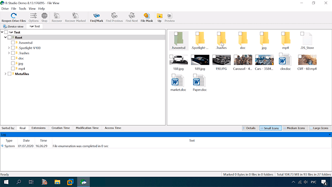
Task: Open the Tools menu
Action: pos(22,8)
